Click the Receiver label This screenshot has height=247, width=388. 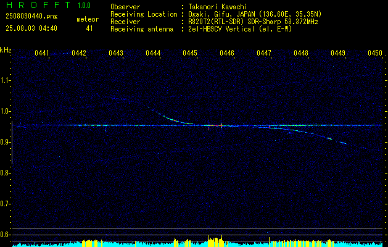125,22
